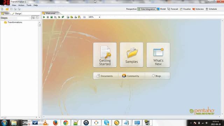
Task: Switch to the View tab in side panel
Action: (5, 14)
